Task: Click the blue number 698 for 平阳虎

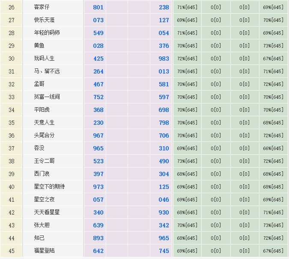Action: click(164, 110)
